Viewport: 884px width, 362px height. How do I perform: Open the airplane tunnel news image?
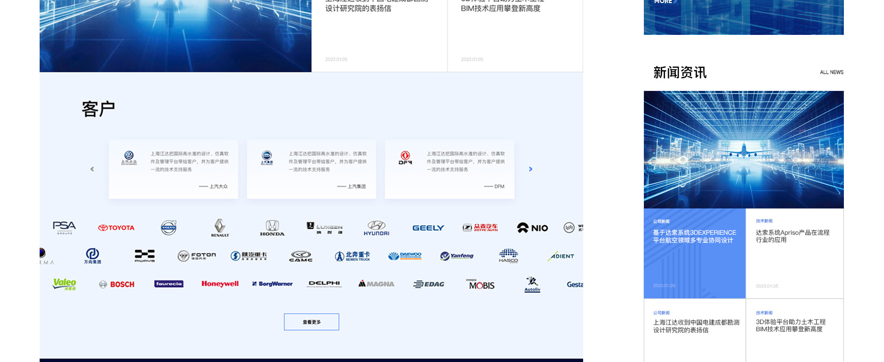click(x=744, y=149)
